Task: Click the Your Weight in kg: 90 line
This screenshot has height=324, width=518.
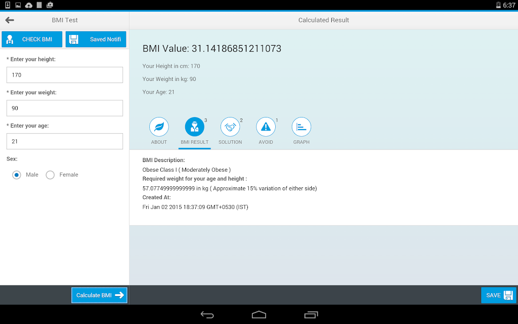Action: (169, 79)
